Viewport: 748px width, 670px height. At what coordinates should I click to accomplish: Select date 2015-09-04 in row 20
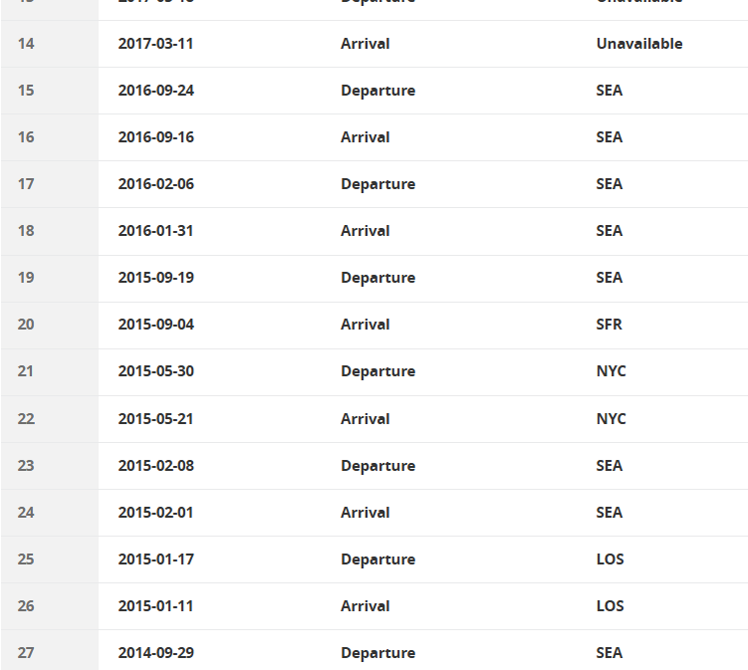156,325
